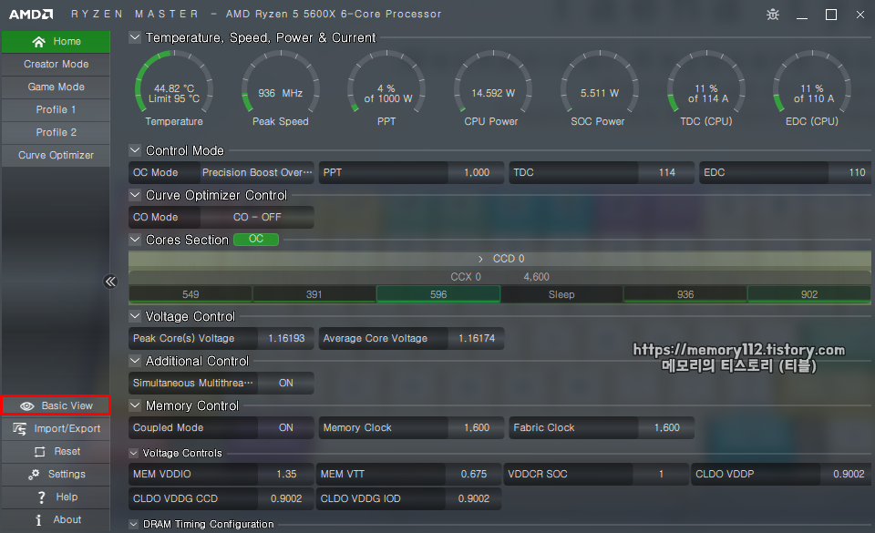Toggle Coupled Mode ON value
The height and width of the screenshot is (533, 875).
285,427
